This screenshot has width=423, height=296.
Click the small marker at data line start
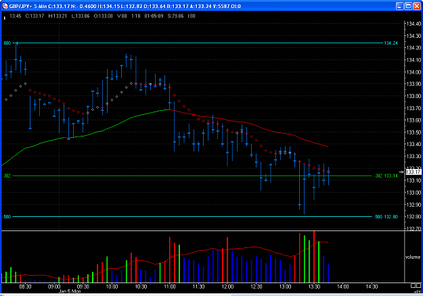click(4, 18)
